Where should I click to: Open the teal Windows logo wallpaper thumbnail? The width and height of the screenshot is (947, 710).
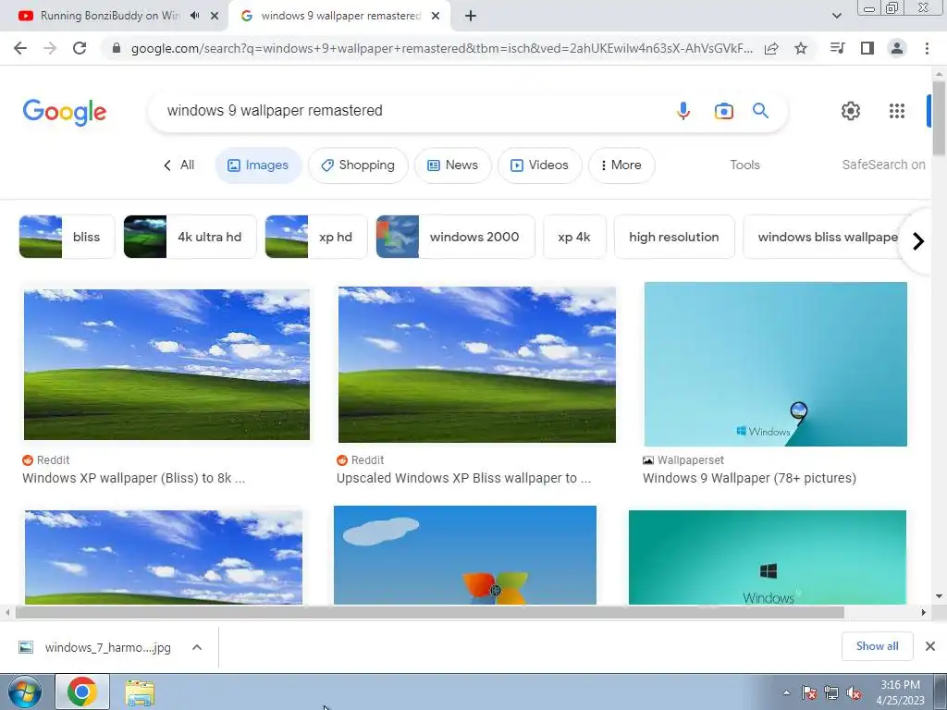pyautogui.click(x=768, y=557)
